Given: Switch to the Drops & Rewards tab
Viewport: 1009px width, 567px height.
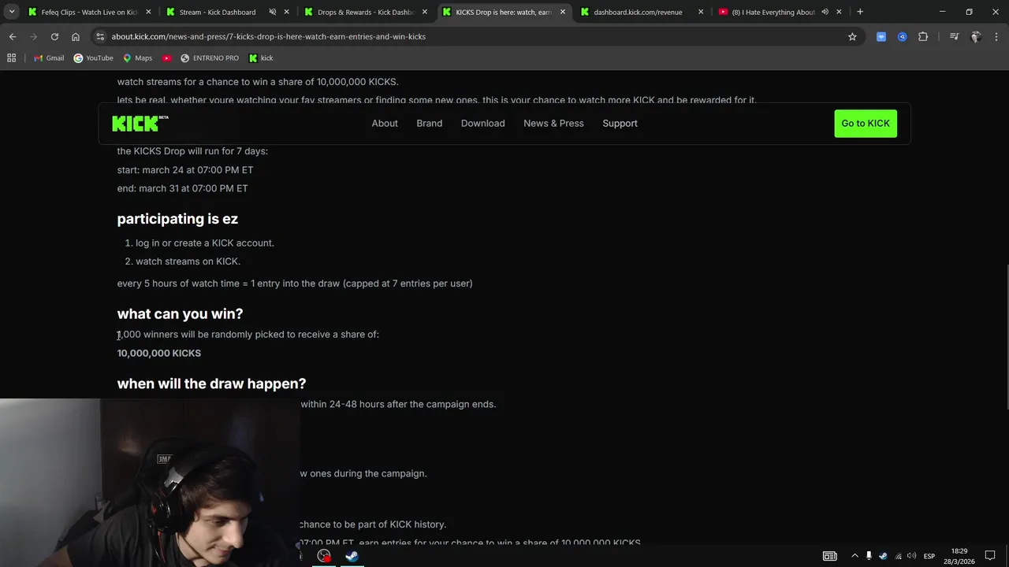Looking at the screenshot, I should click(x=365, y=12).
